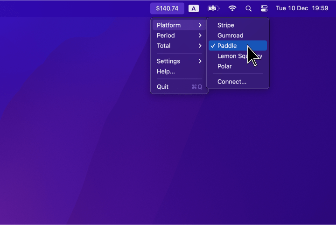
Task: Click the date and time clock
Action: (x=301, y=8)
